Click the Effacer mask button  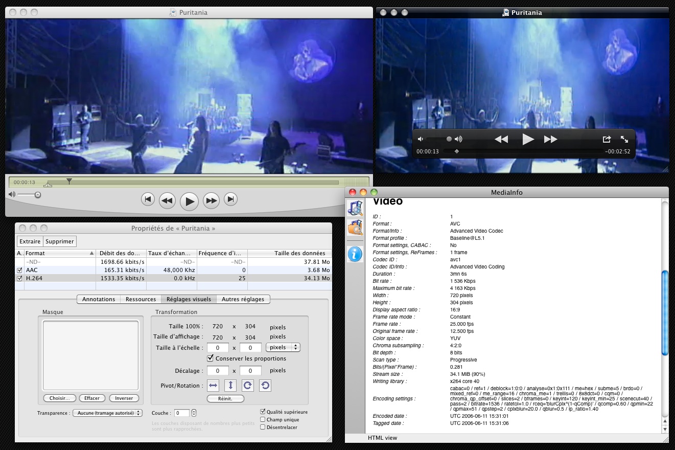click(92, 398)
